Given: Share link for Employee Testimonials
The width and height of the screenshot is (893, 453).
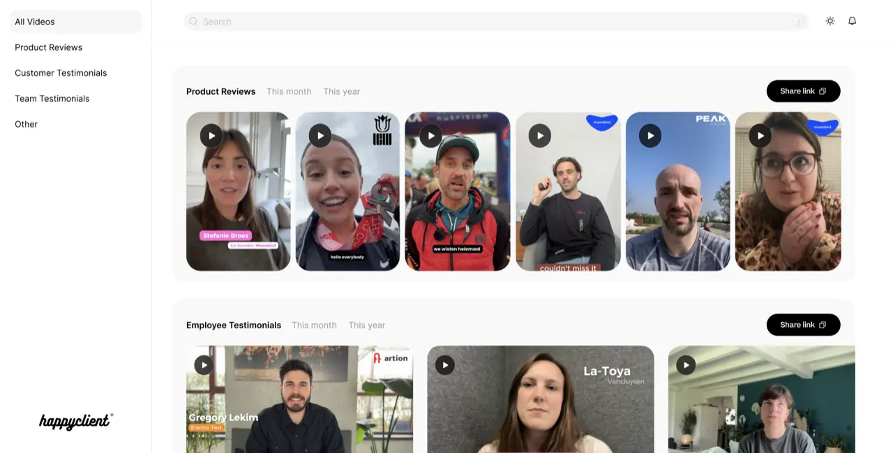Looking at the screenshot, I should coord(803,325).
